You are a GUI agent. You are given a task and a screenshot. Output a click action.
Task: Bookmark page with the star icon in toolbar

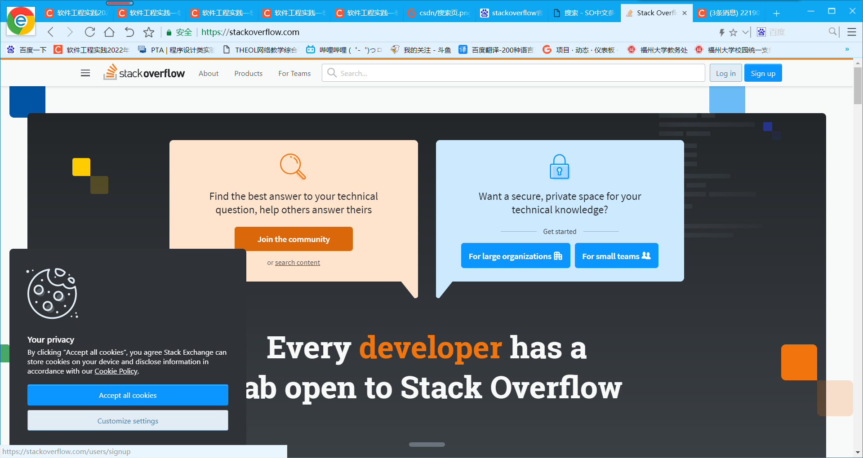[x=149, y=32]
